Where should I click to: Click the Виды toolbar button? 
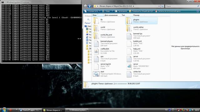[107, 11]
